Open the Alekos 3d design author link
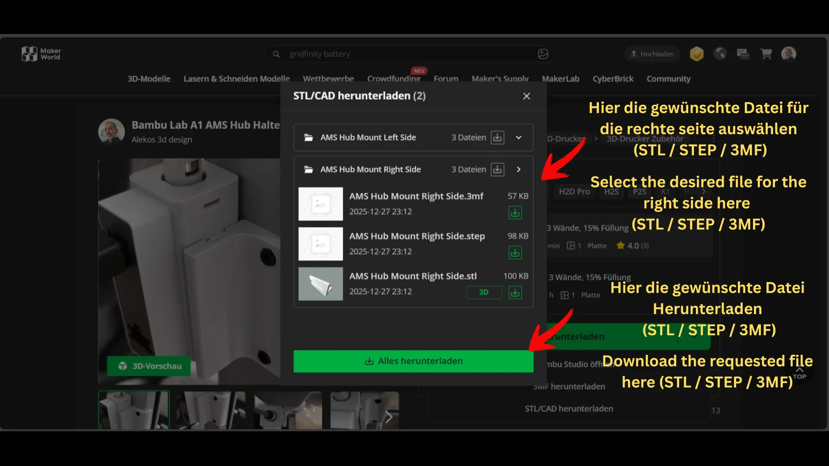Viewport: 829px width, 466px height. (x=162, y=140)
